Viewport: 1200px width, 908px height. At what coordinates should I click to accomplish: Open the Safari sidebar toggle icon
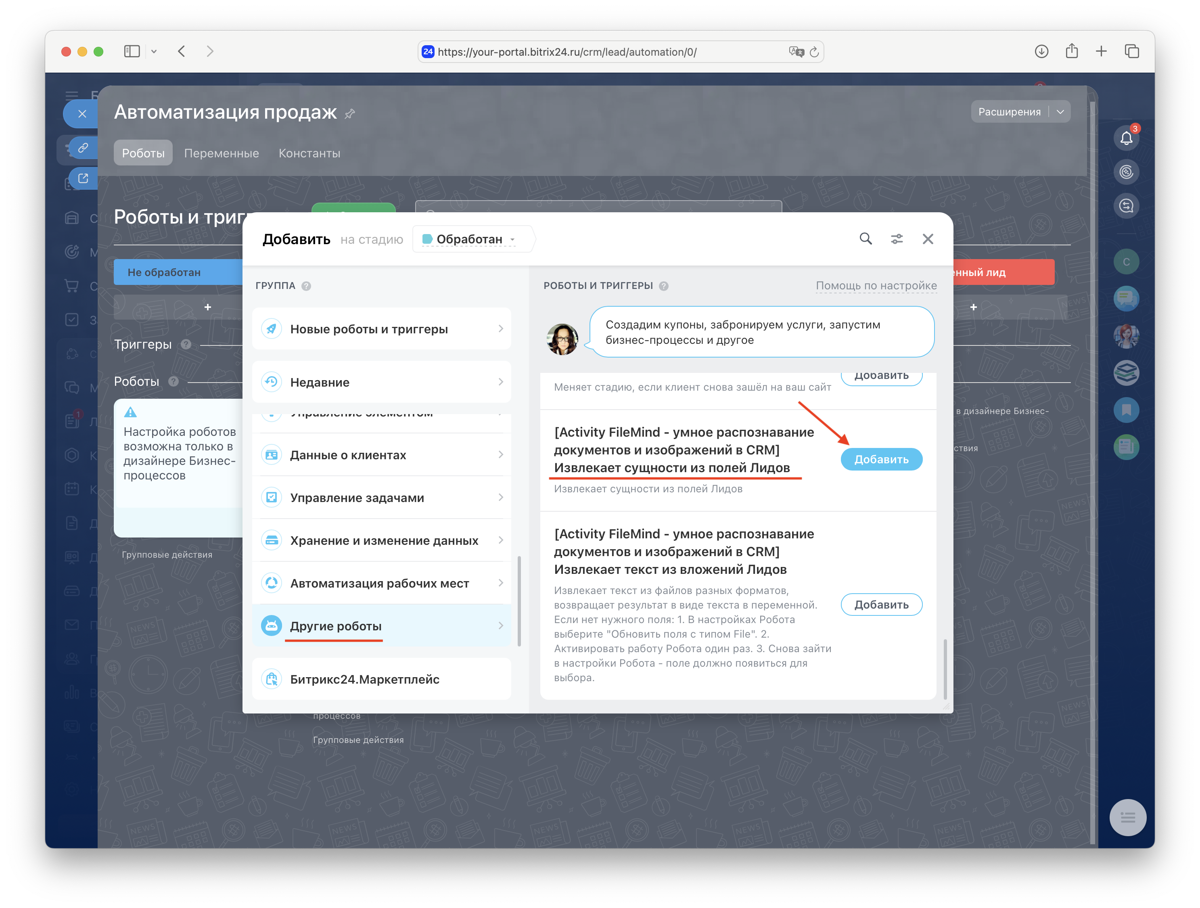132,52
